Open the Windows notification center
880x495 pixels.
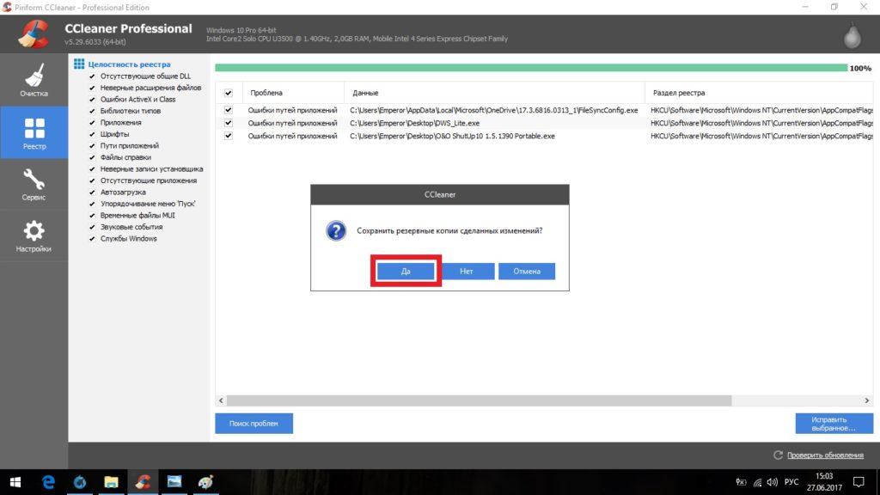(x=859, y=482)
